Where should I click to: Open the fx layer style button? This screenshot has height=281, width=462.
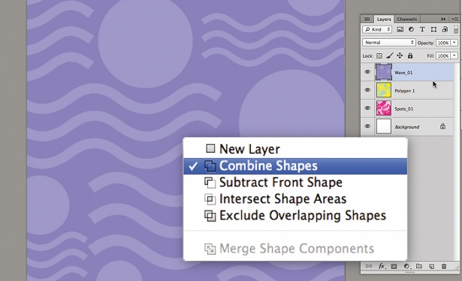tap(382, 266)
